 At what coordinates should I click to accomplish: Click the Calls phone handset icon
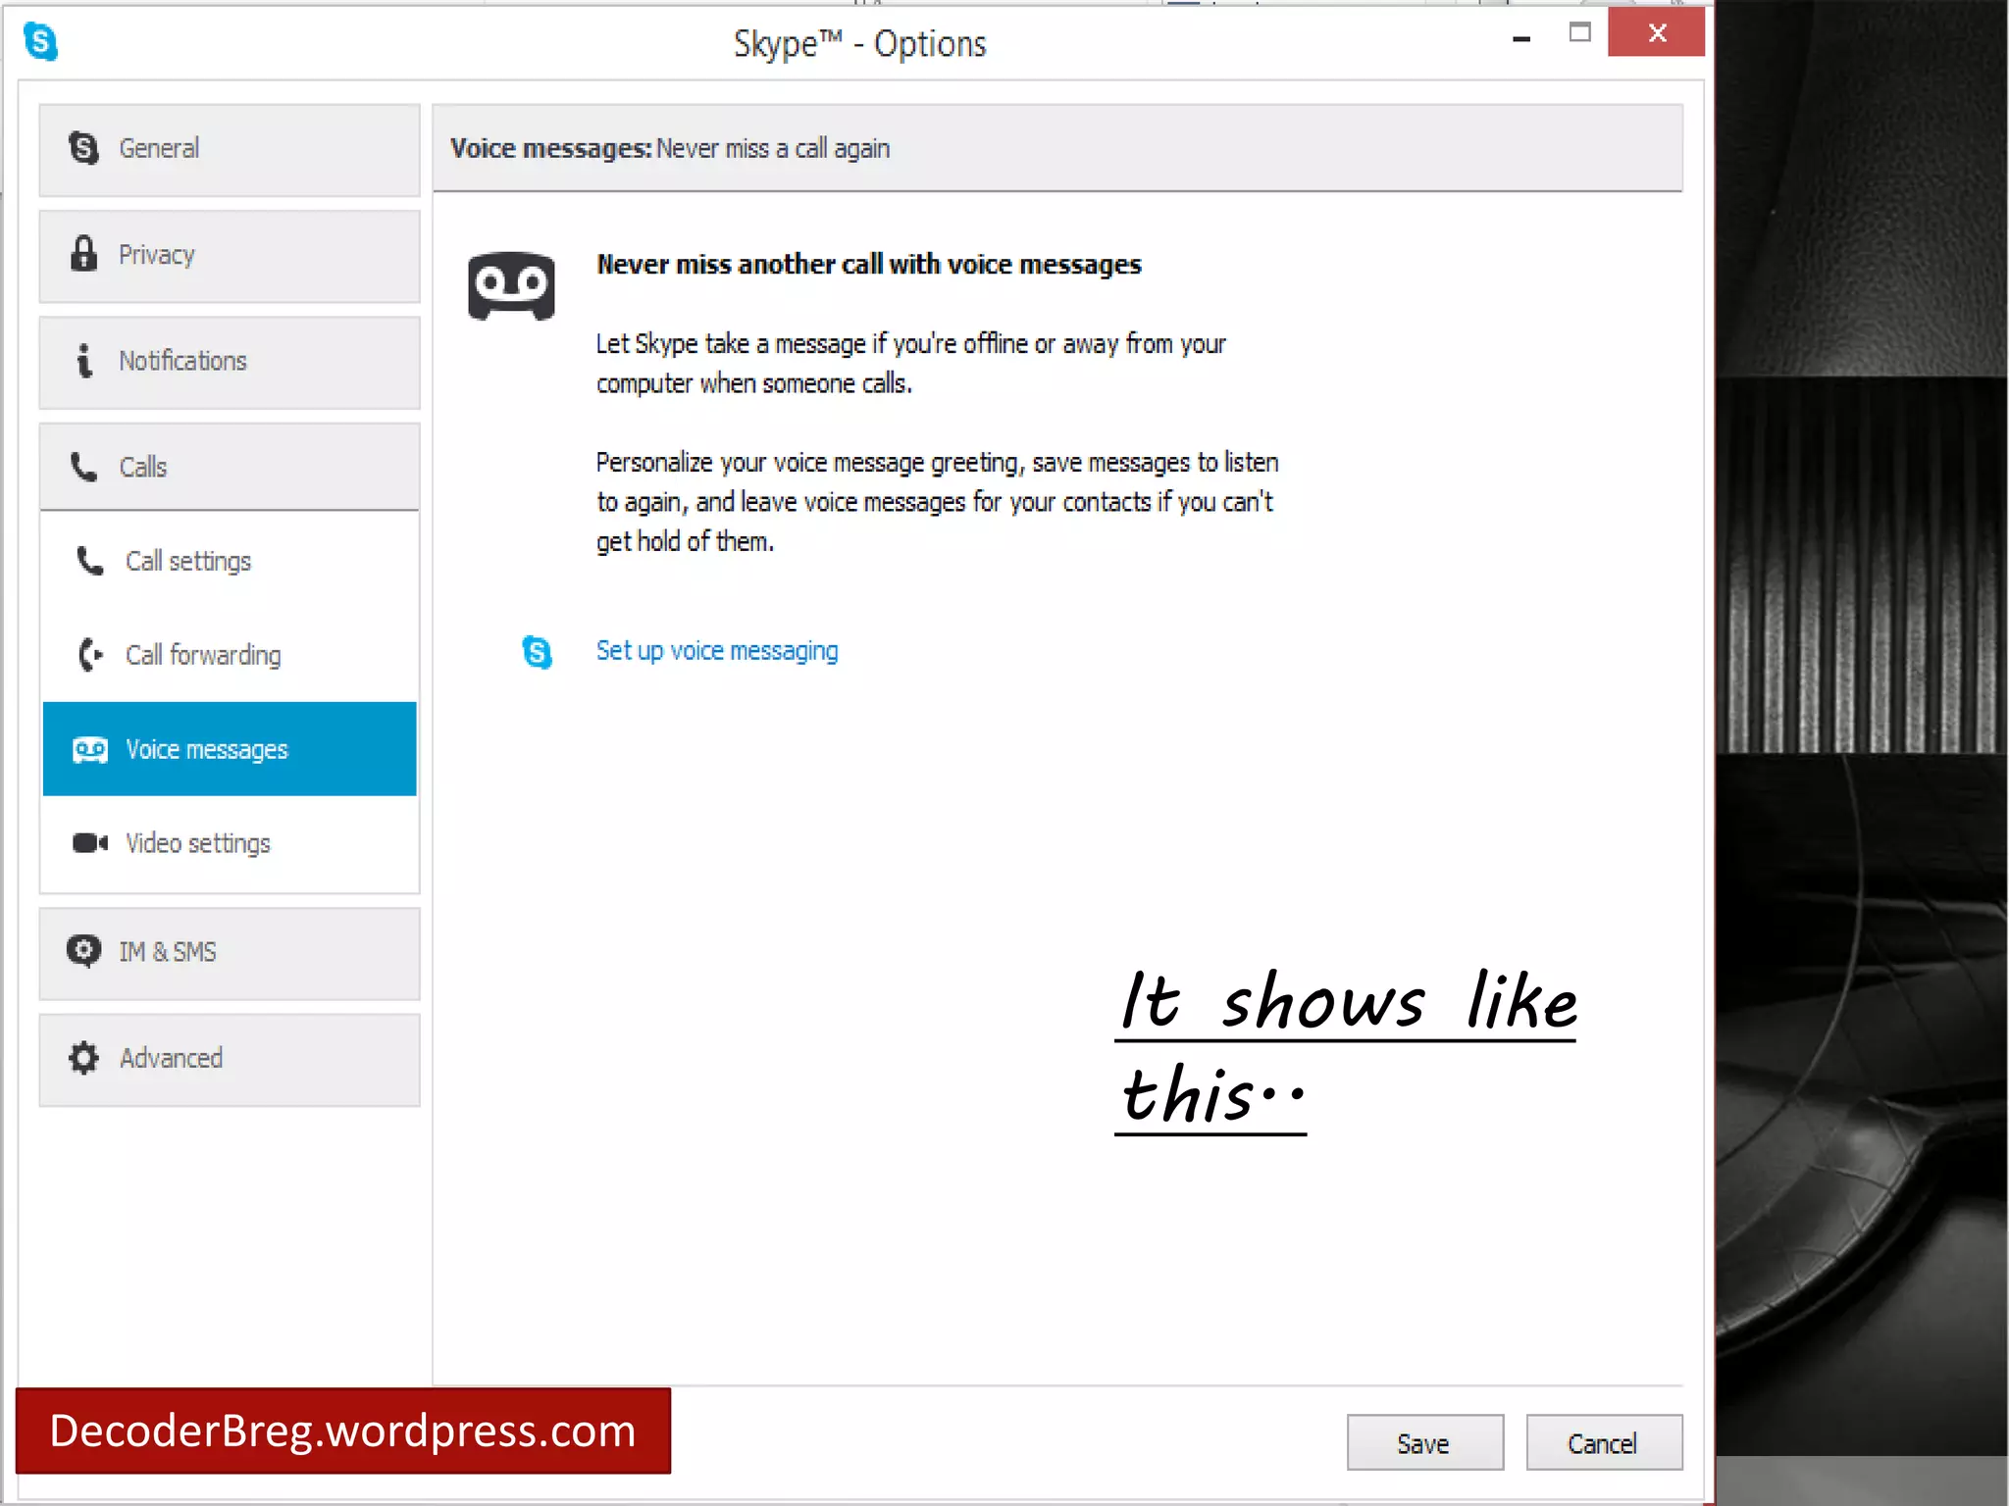pos(84,467)
